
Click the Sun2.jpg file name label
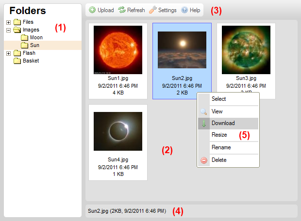point(182,78)
